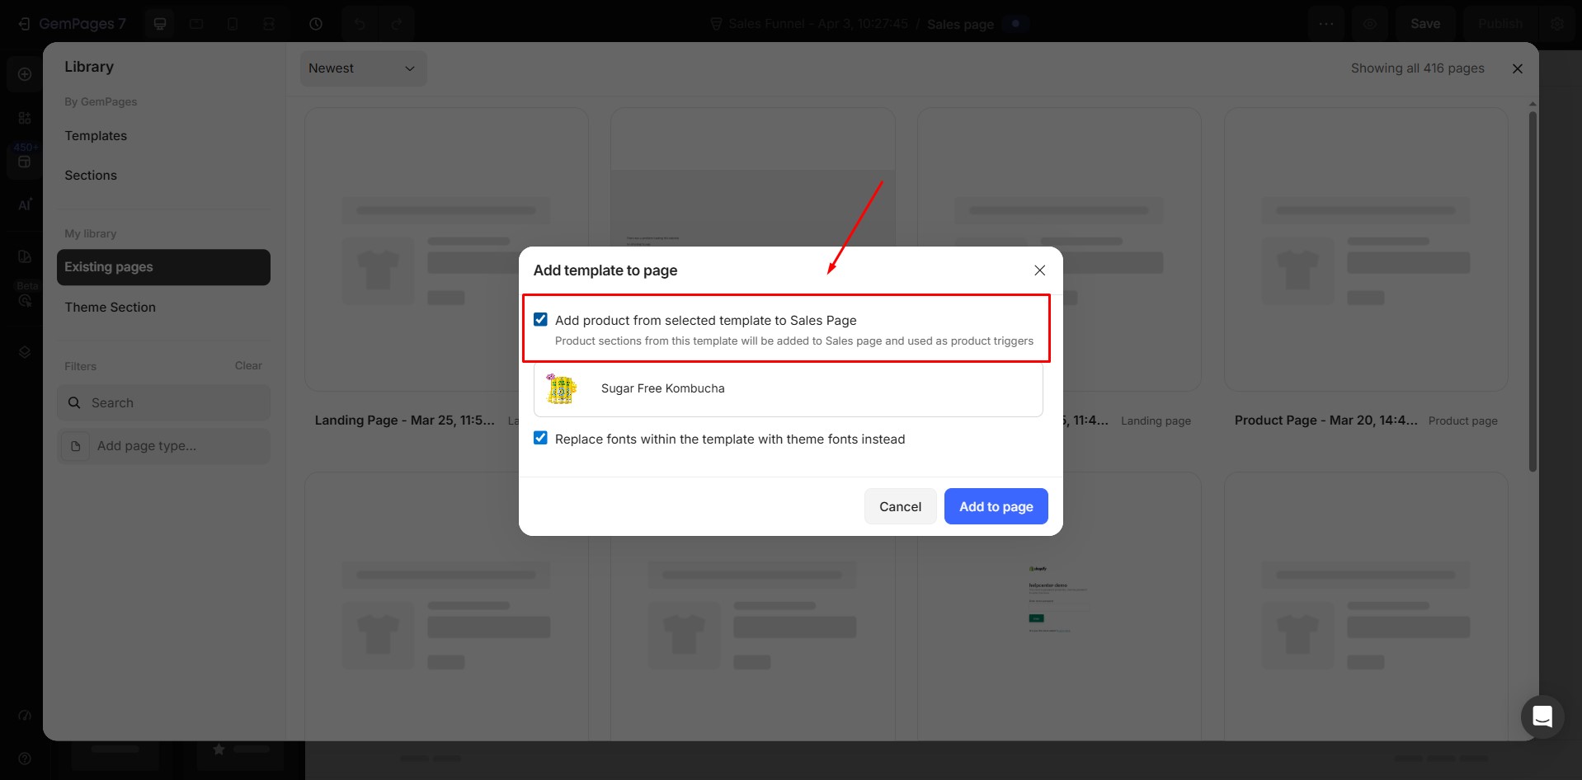Switch to Sections in the library
Image resolution: width=1582 pixels, height=780 pixels.
(91, 176)
